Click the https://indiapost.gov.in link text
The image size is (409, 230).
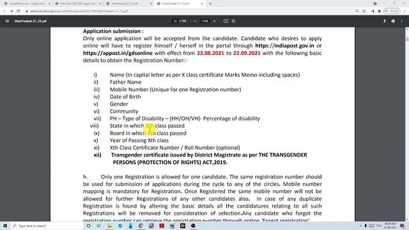coord(284,45)
